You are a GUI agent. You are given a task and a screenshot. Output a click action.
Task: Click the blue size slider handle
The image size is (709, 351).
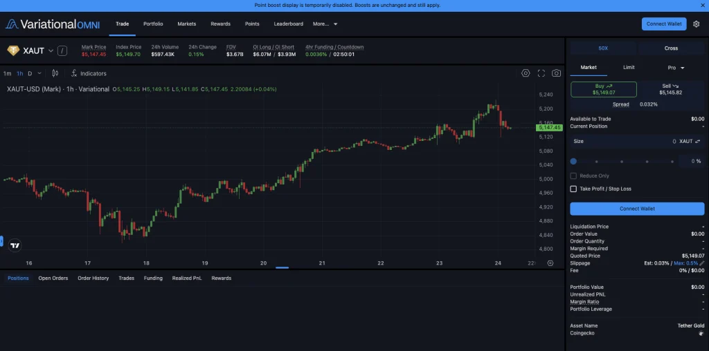pyautogui.click(x=573, y=161)
